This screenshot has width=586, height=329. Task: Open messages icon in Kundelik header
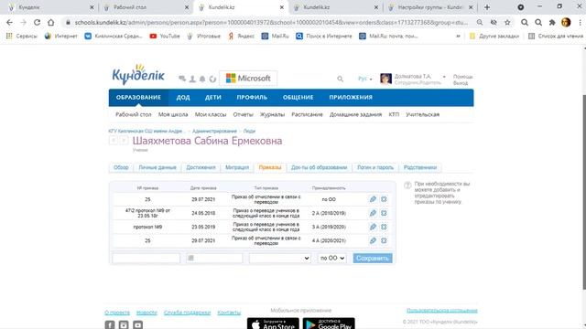[182, 79]
